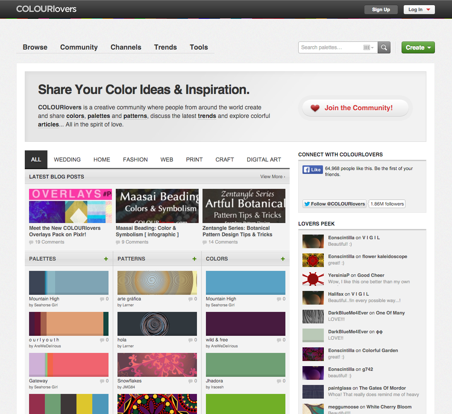Image resolution: width=452 pixels, height=414 pixels.
Task: Click Join the Community button
Action: coord(355,108)
